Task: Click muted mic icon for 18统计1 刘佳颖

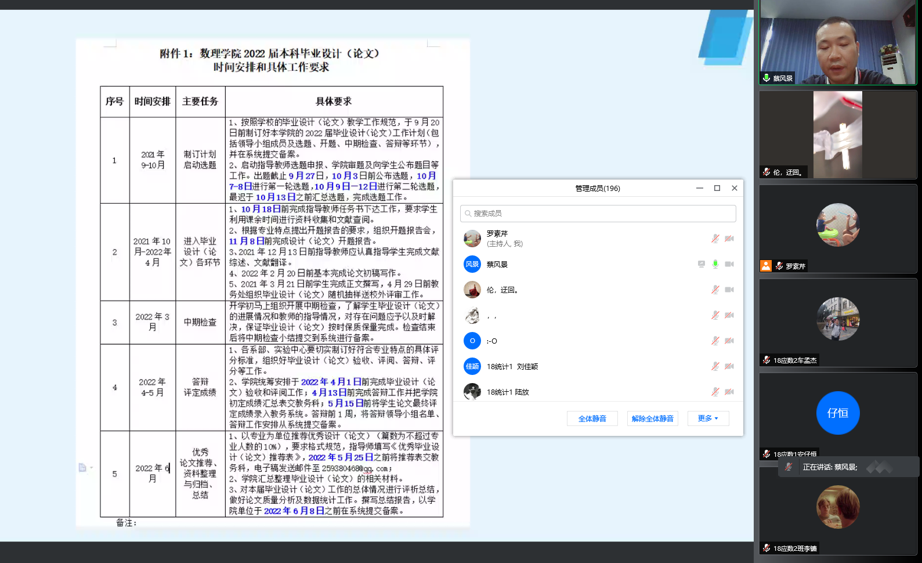Action: [715, 366]
